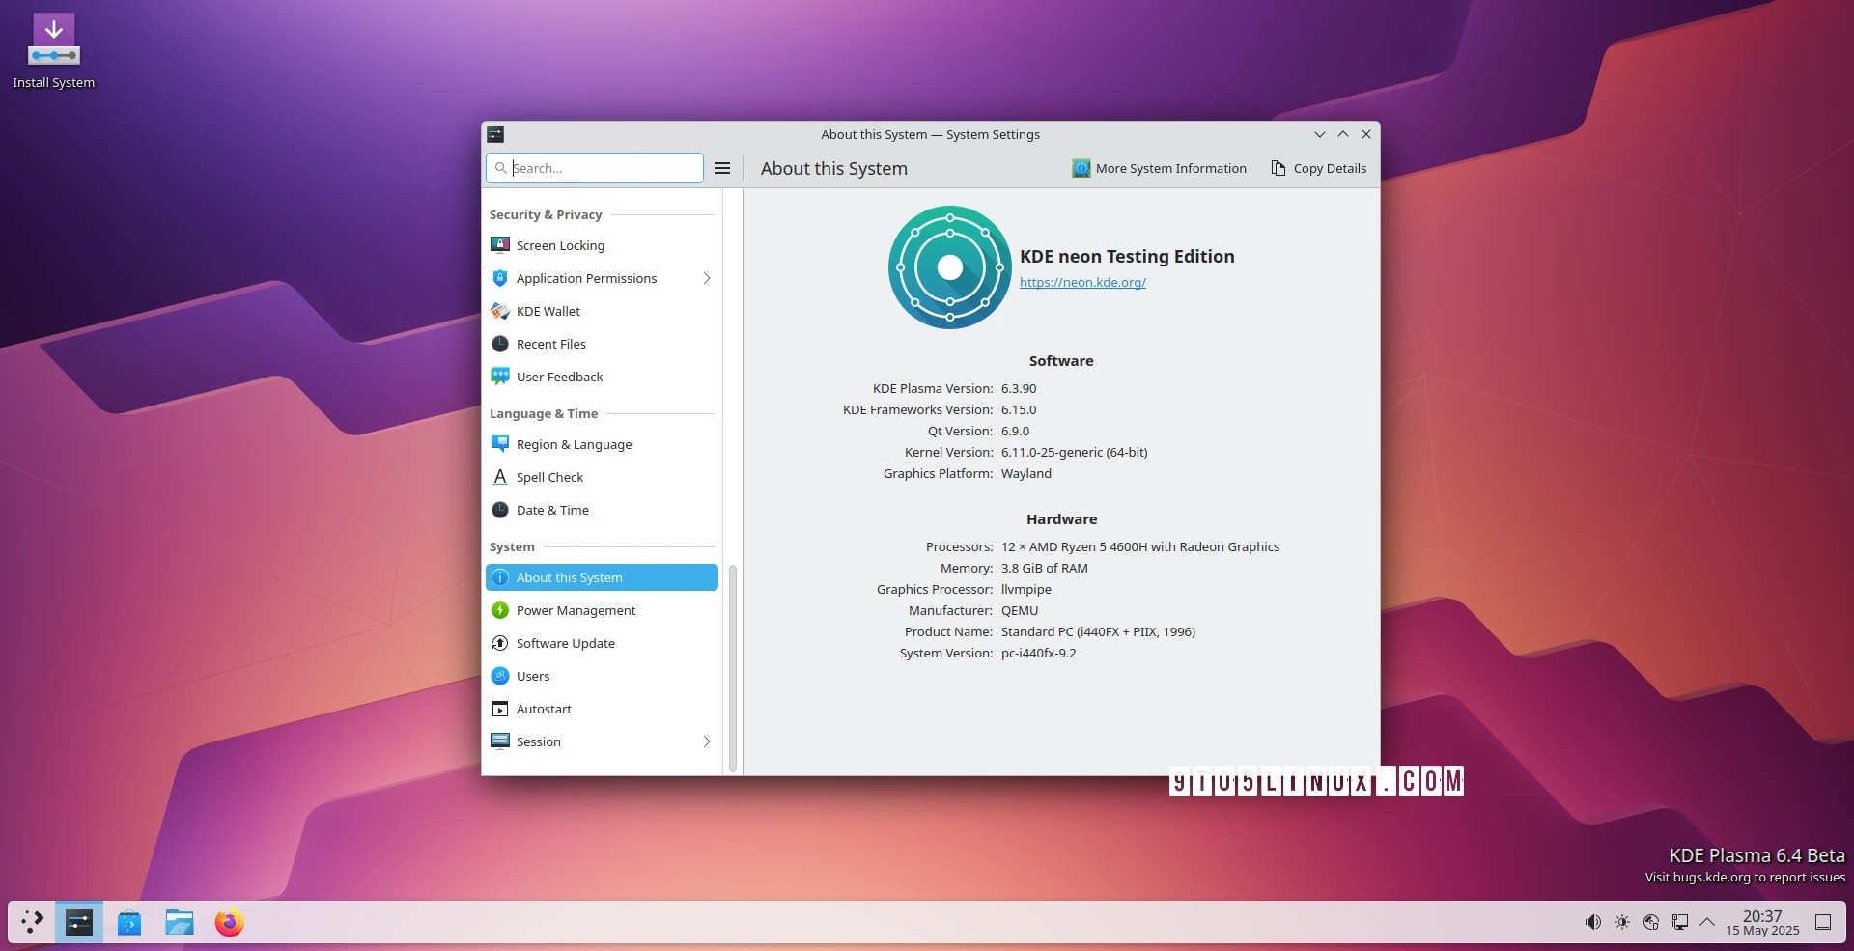Viewport: 1854px width, 951px height.
Task: Show hidden system tray icons arrow
Action: [1707, 922]
